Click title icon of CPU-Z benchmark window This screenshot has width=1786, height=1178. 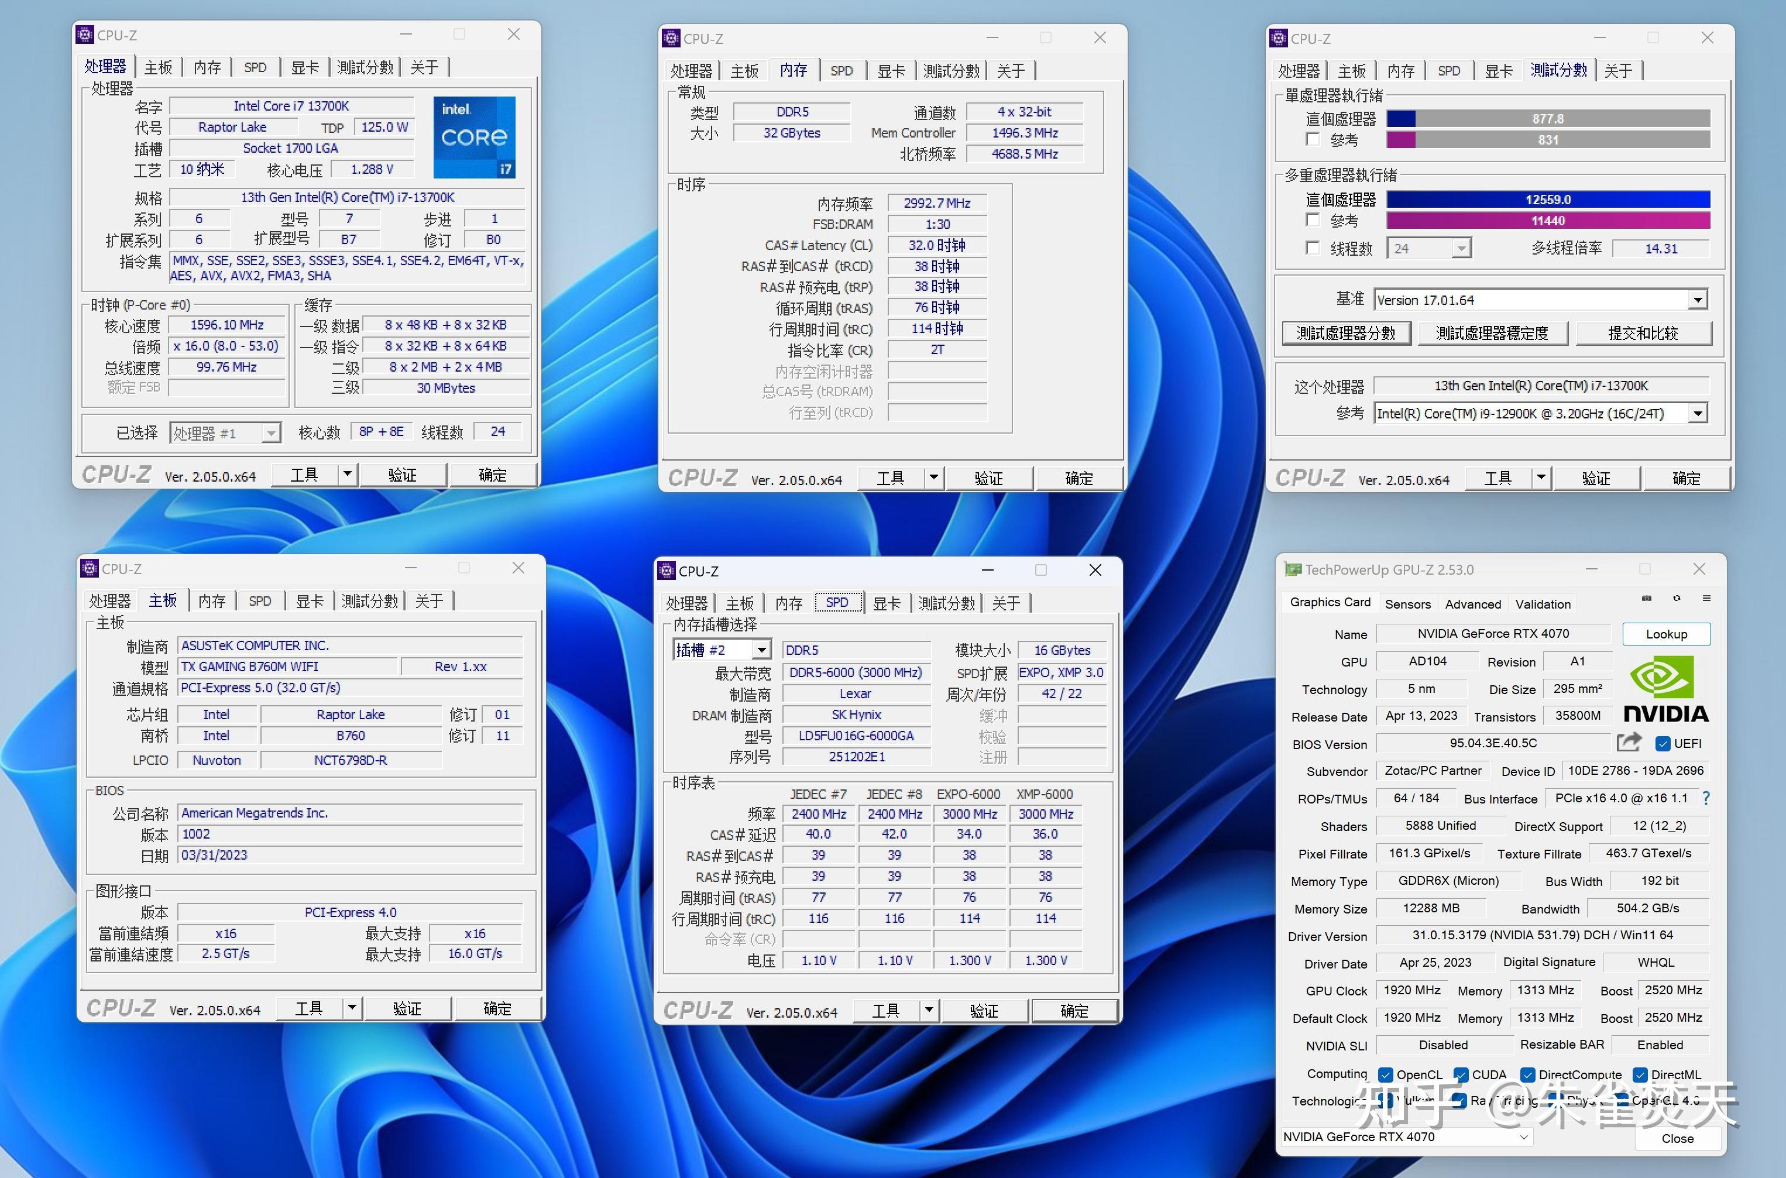1279,37
